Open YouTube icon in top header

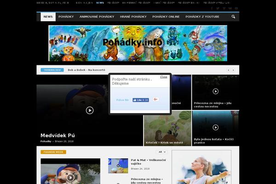coord(236,8)
